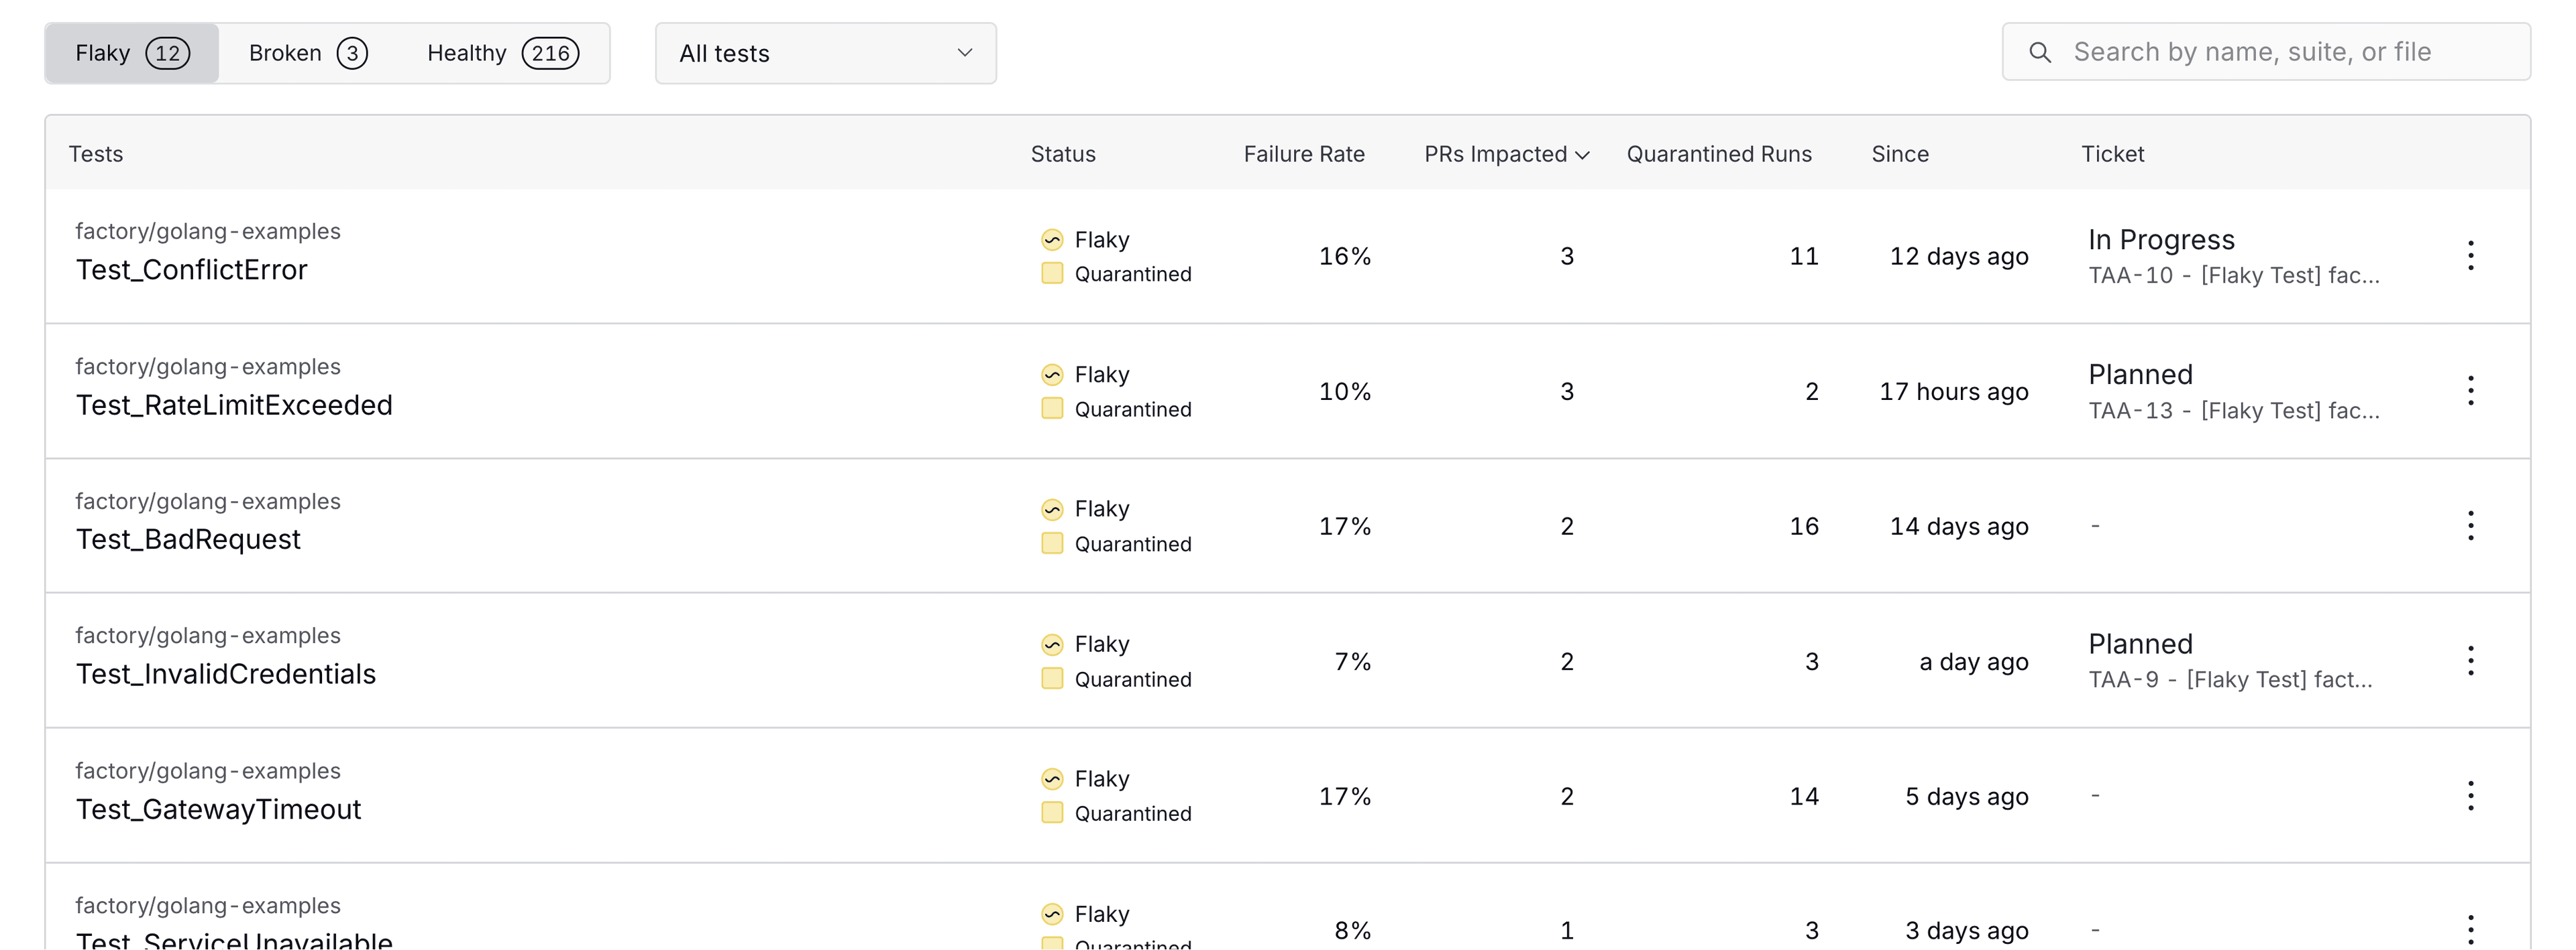The height and width of the screenshot is (950, 2576).
Task: Open the Test_InvalidCredentials test
Action: point(226,674)
